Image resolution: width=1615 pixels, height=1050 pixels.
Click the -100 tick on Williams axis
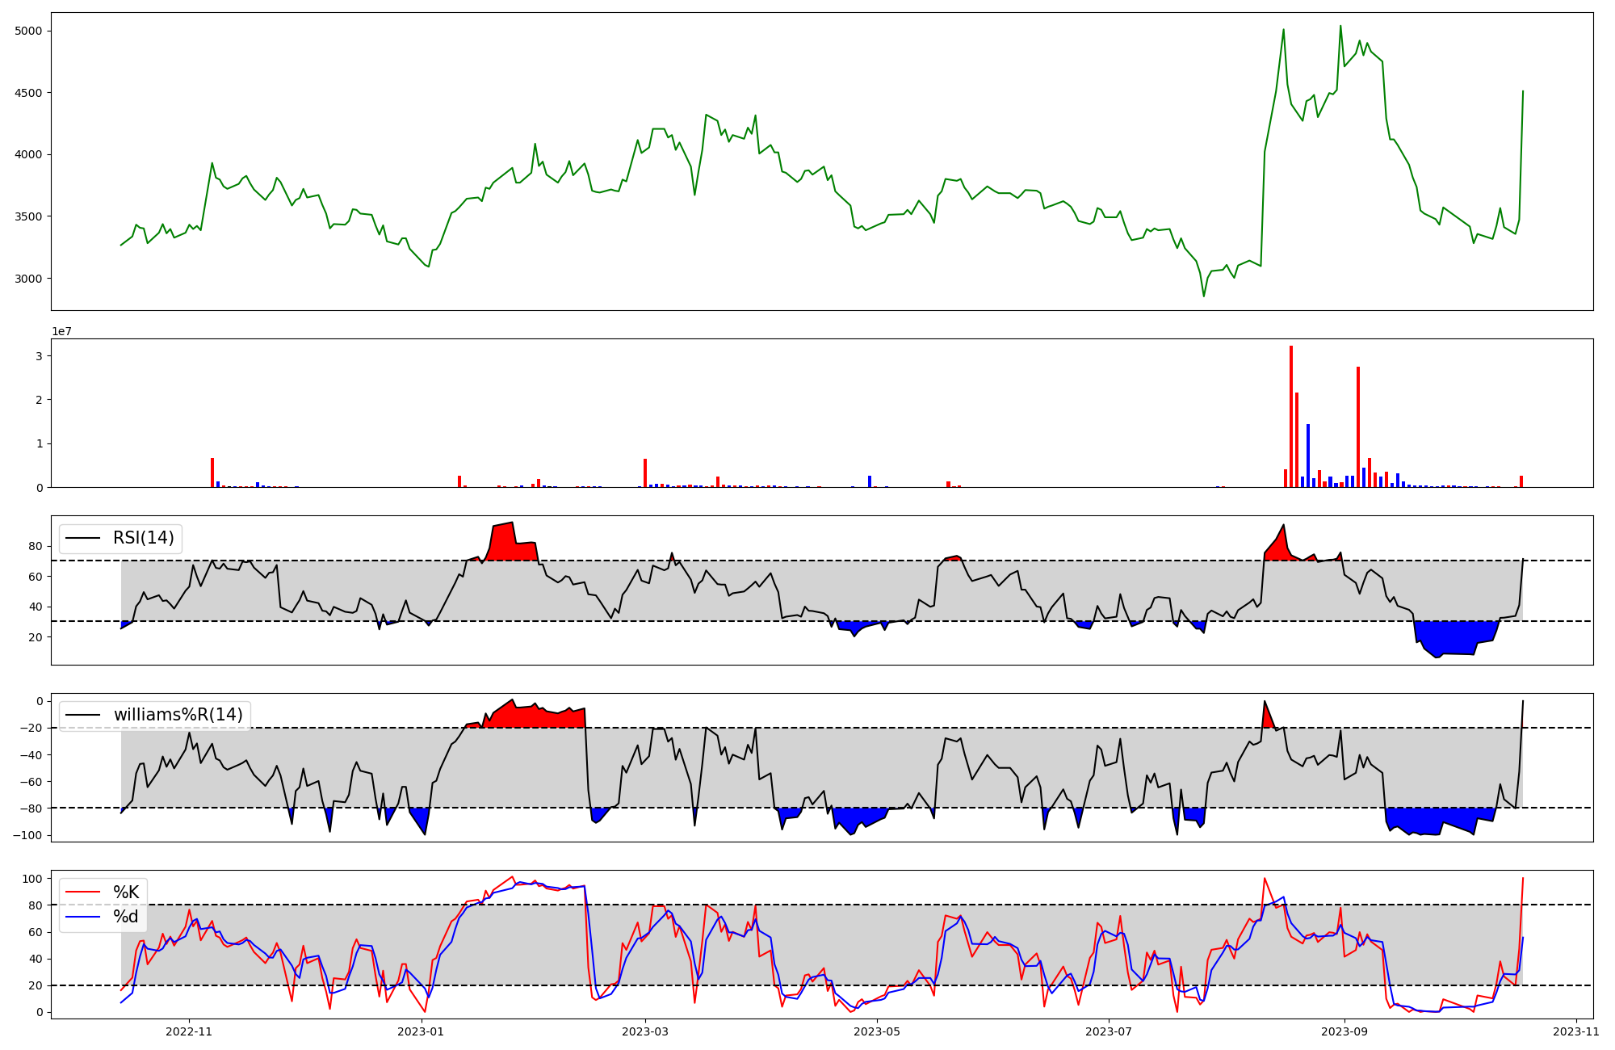tap(26, 835)
